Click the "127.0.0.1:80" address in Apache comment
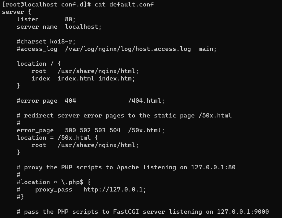Viewport: 282px width, 218px height. coord(213,167)
